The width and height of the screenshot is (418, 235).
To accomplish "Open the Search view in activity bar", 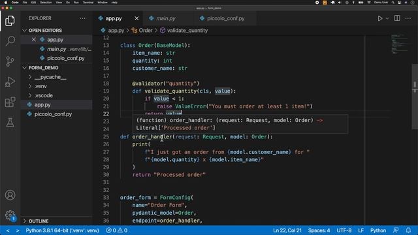I will (x=10, y=40).
